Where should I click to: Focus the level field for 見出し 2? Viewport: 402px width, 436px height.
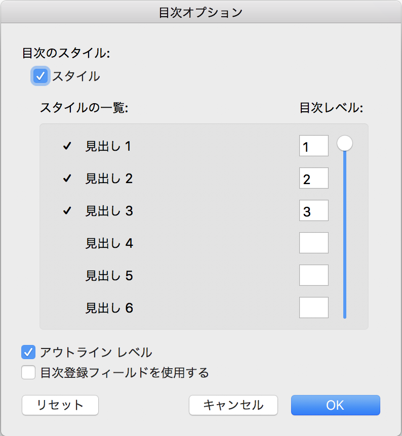click(x=313, y=179)
